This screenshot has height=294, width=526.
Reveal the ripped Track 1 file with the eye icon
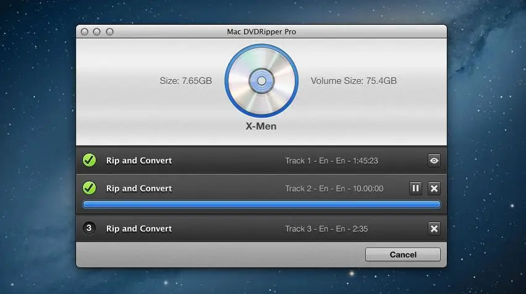click(434, 160)
